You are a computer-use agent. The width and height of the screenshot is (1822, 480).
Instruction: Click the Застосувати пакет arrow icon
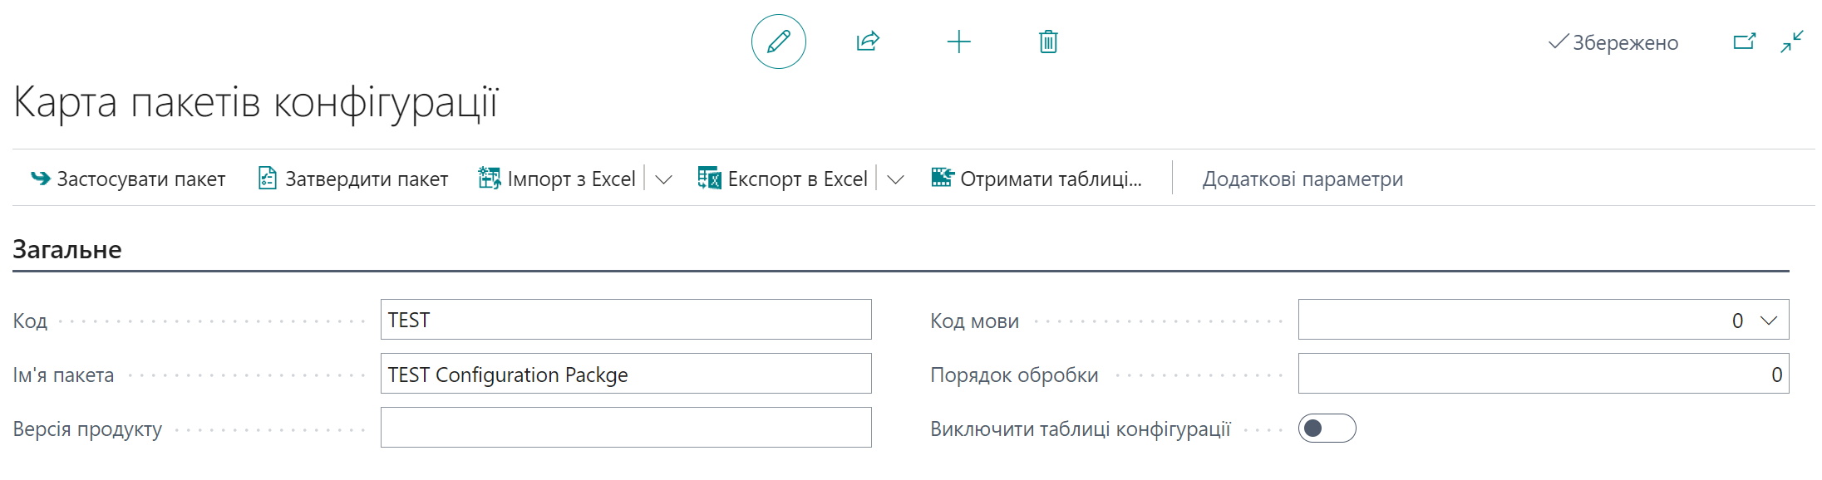(41, 179)
